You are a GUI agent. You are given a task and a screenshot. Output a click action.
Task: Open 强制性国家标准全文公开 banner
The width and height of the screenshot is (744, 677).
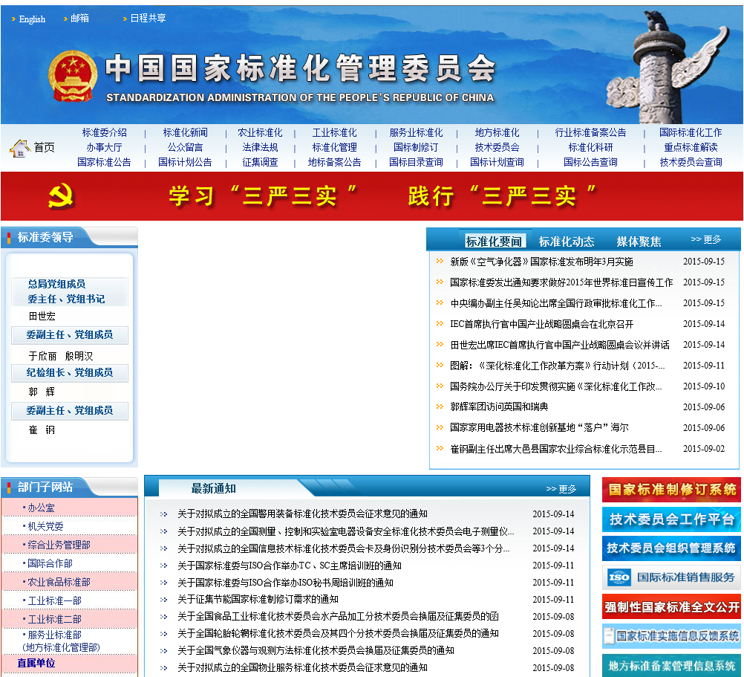click(671, 606)
